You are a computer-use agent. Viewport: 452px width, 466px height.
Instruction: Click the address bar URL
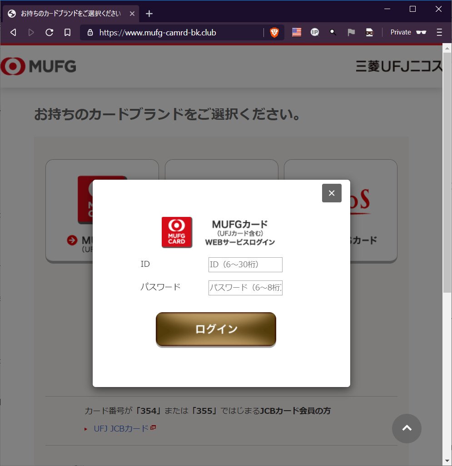(158, 32)
